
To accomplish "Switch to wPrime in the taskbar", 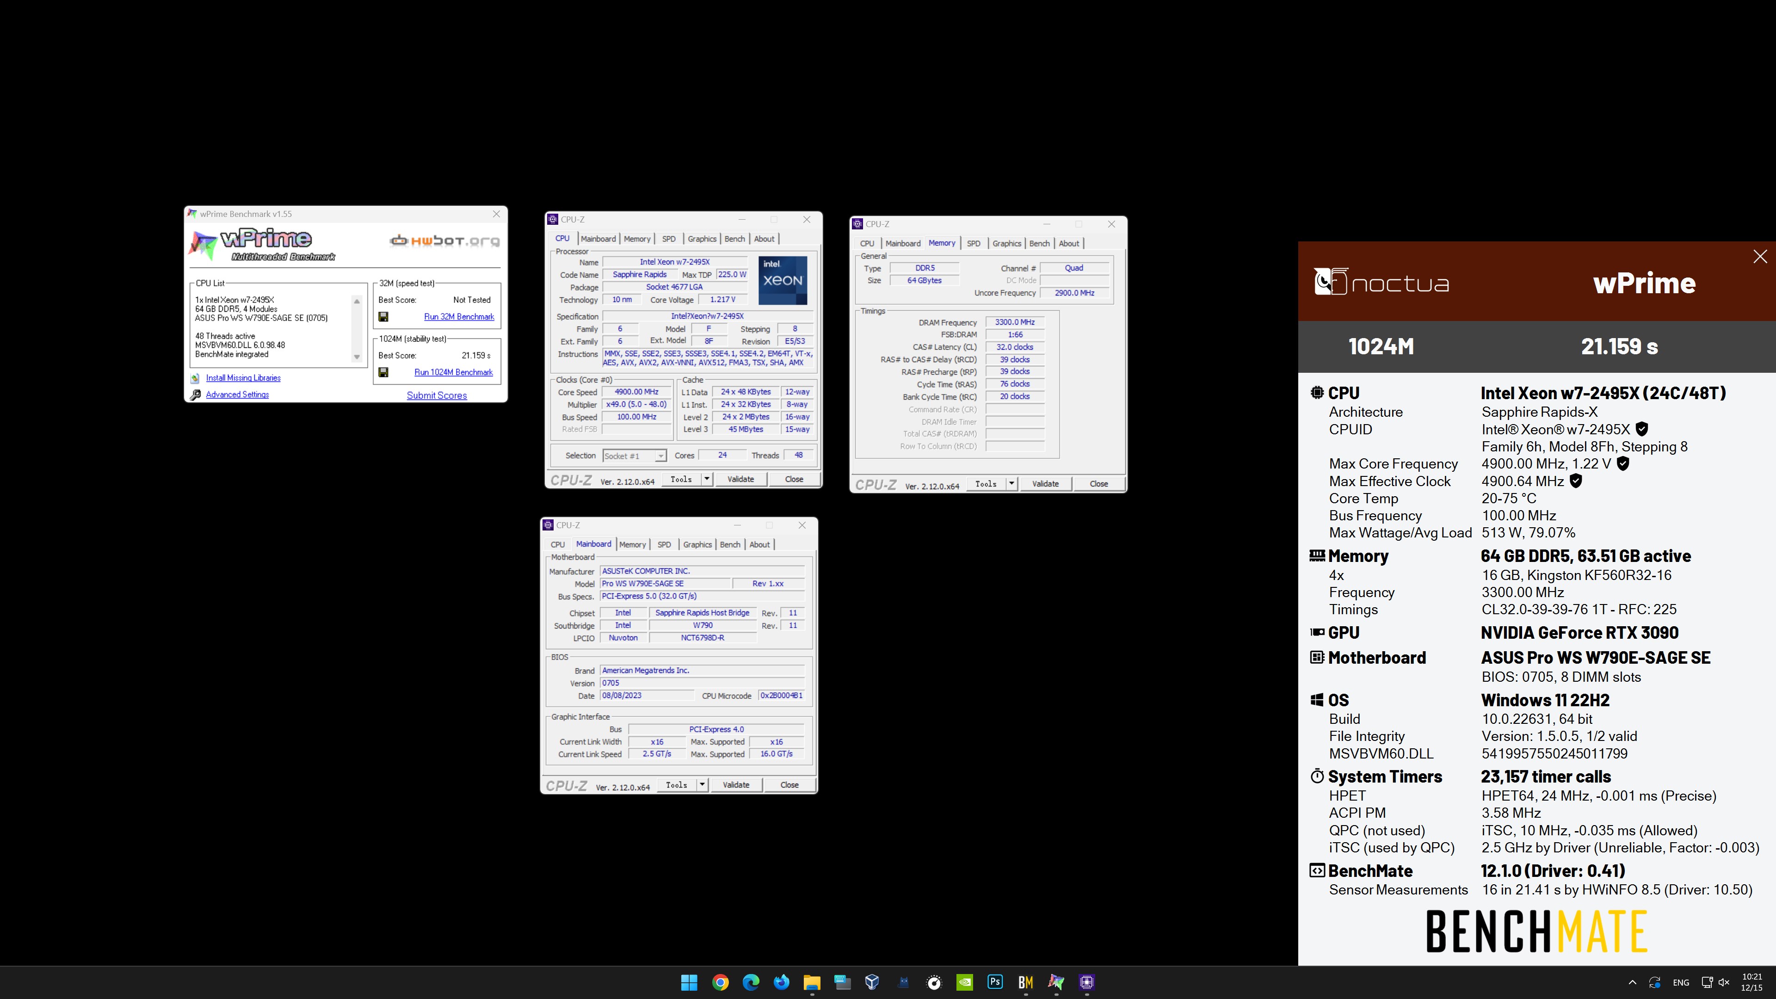I will (1056, 982).
